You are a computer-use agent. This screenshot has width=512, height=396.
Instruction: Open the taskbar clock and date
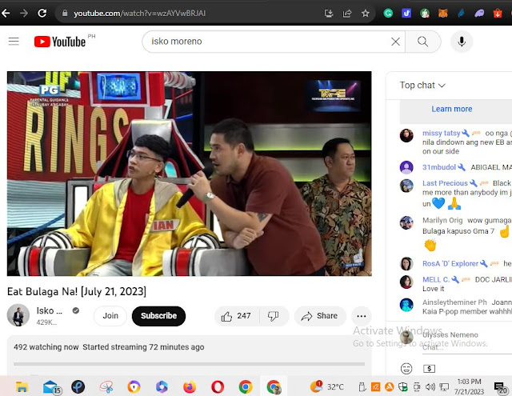470,386
